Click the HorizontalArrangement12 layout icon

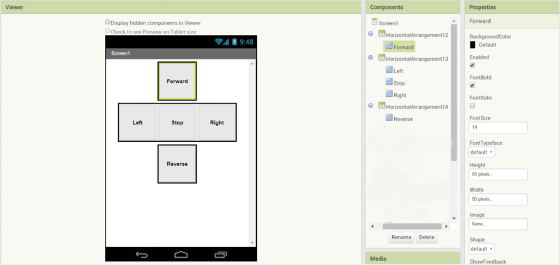381,34
